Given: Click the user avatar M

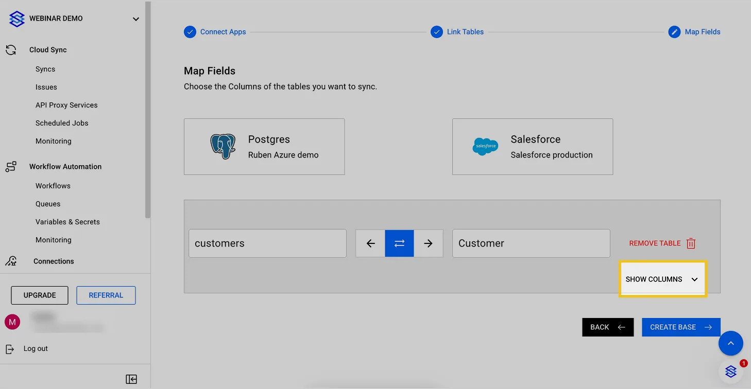Looking at the screenshot, I should (x=12, y=322).
